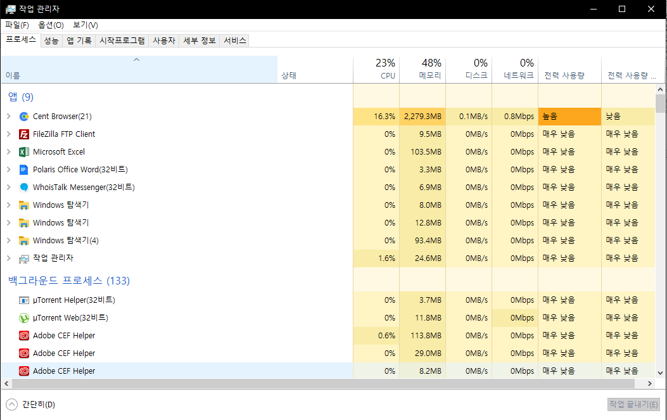The image size is (667, 420).
Task: Sort by the first 전력 사용량 column header
Action: click(x=570, y=69)
